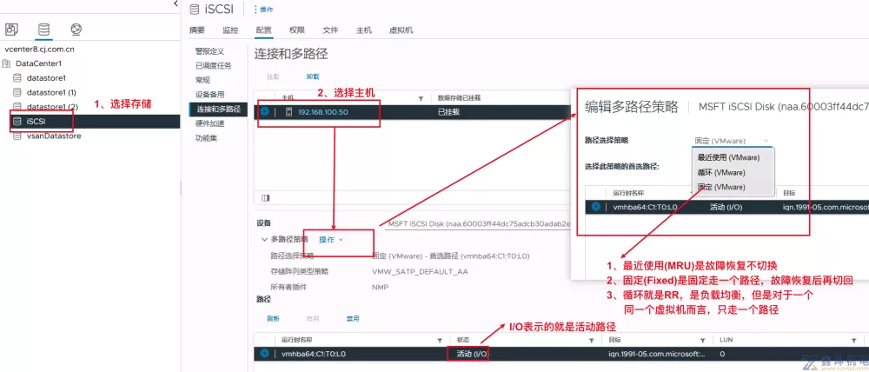Open 已调度任务 in the configure menu
The image size is (869, 372).
[x=214, y=65]
